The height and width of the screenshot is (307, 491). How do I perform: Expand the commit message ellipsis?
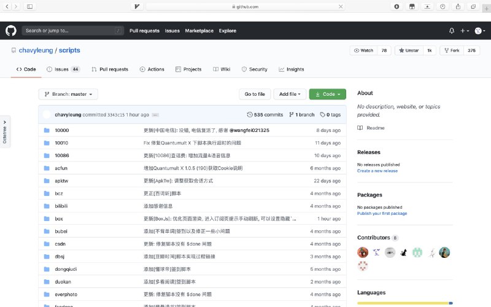click(x=155, y=115)
